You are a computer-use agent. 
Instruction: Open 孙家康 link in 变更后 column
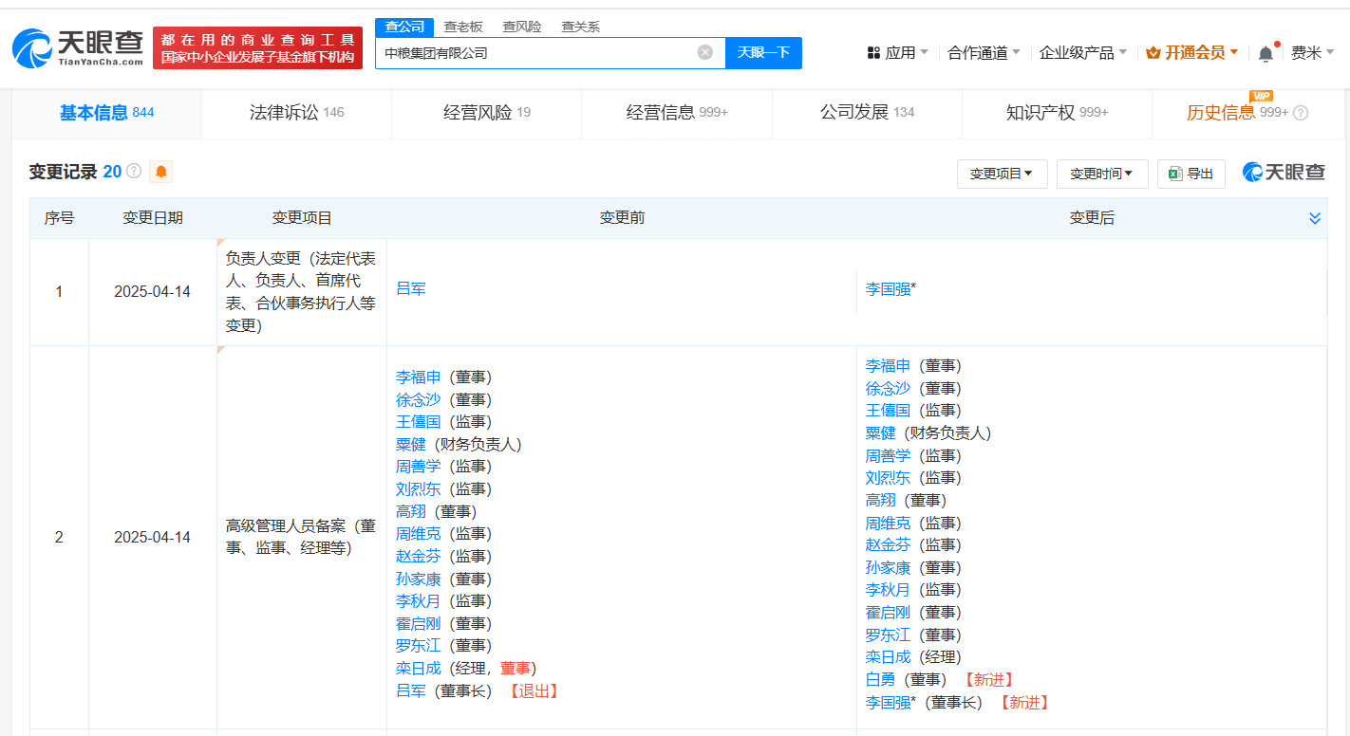[888, 567]
